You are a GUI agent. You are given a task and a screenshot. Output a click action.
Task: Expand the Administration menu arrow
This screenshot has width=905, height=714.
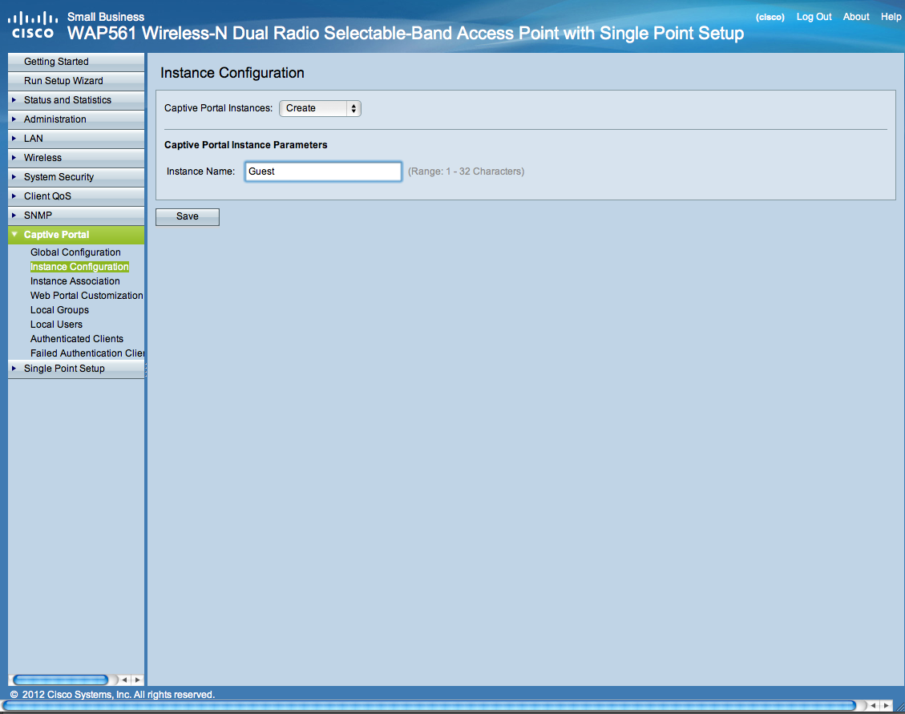14,119
